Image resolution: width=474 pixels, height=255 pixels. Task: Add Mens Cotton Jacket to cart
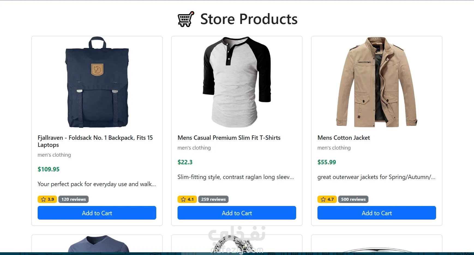[x=377, y=213]
